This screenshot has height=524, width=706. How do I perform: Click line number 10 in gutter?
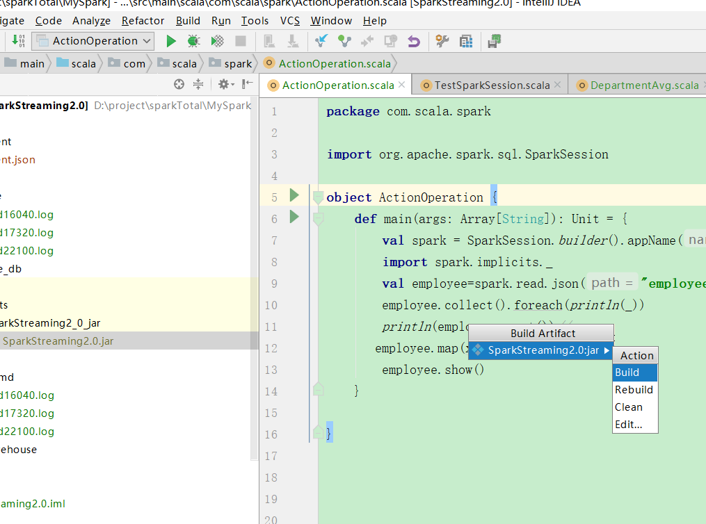[271, 305]
